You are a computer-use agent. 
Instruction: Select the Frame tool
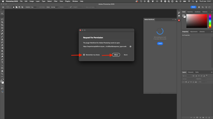click(x=2, y=28)
